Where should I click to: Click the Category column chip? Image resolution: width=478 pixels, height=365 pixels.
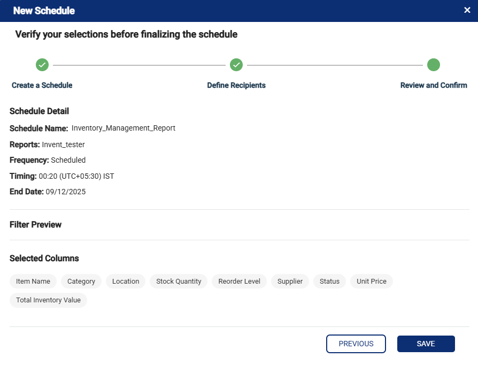81,282
